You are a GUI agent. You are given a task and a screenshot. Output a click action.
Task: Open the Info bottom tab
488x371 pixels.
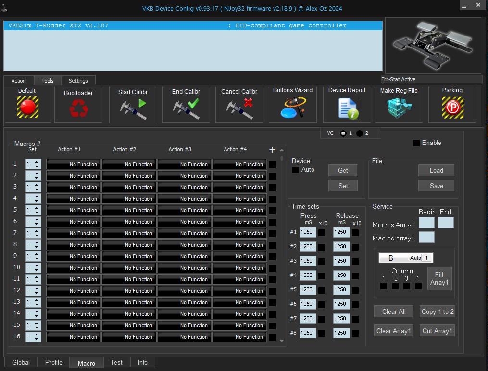(142, 363)
